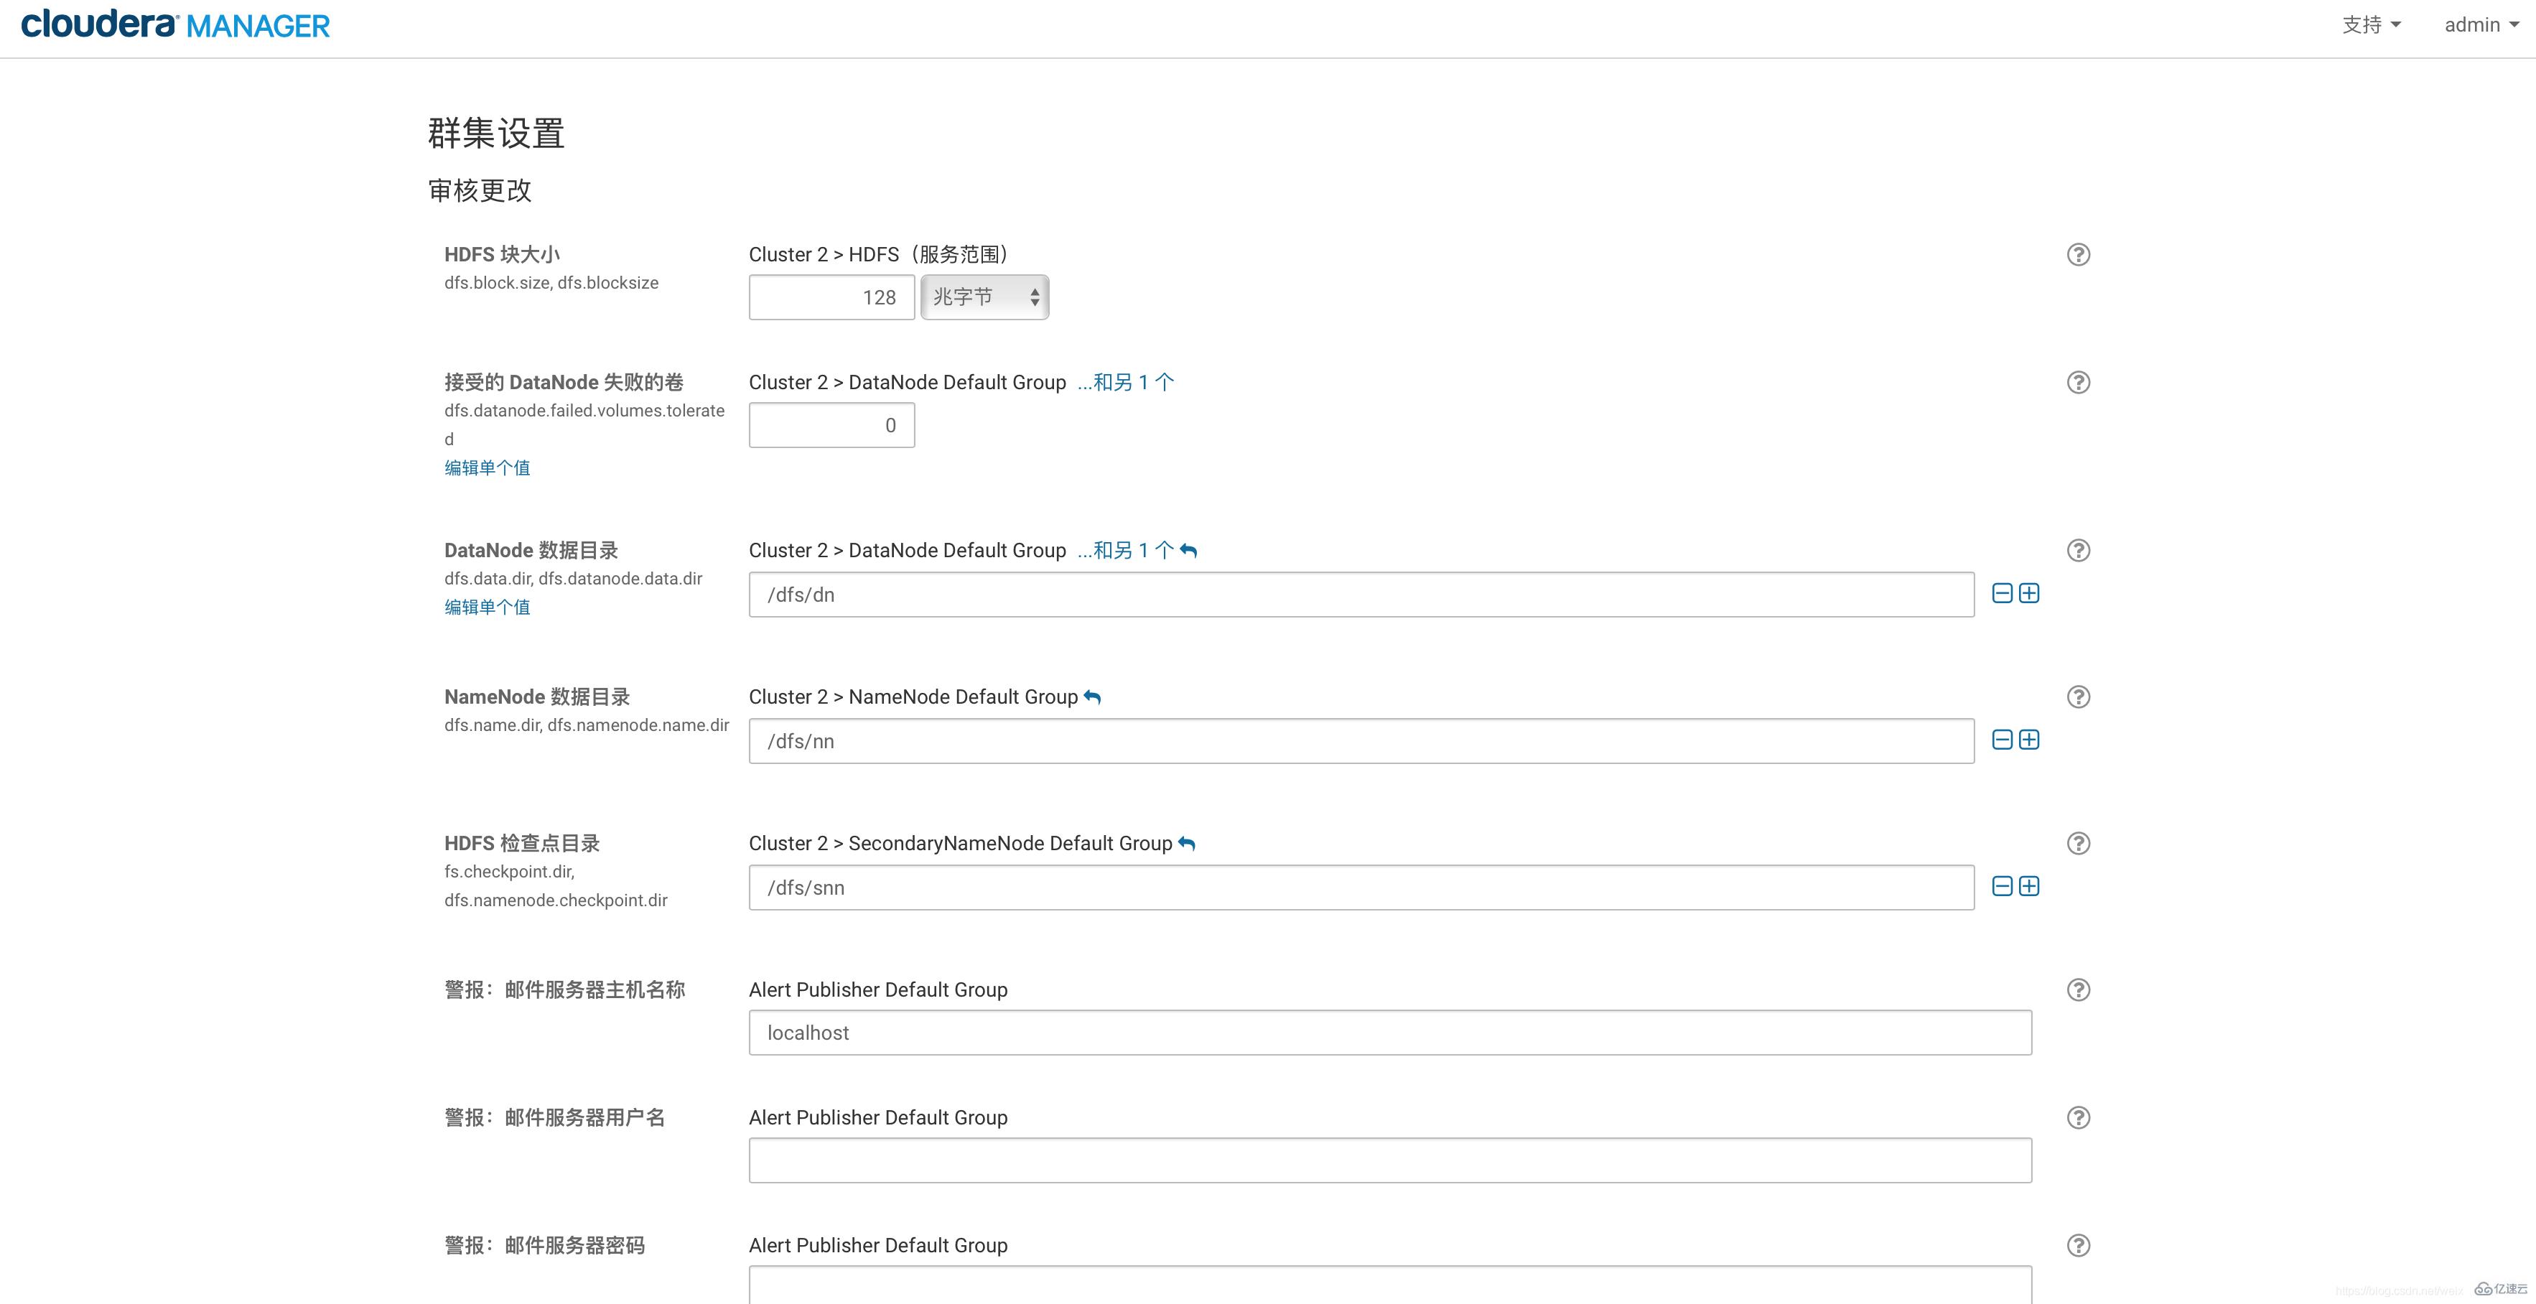The width and height of the screenshot is (2536, 1304).
Task: Focus the HDFS block size field showing 128
Action: click(x=832, y=297)
